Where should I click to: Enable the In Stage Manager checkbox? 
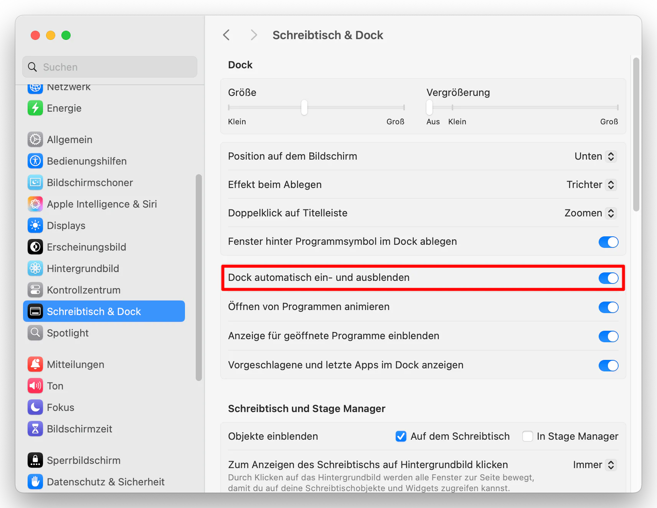coord(528,436)
